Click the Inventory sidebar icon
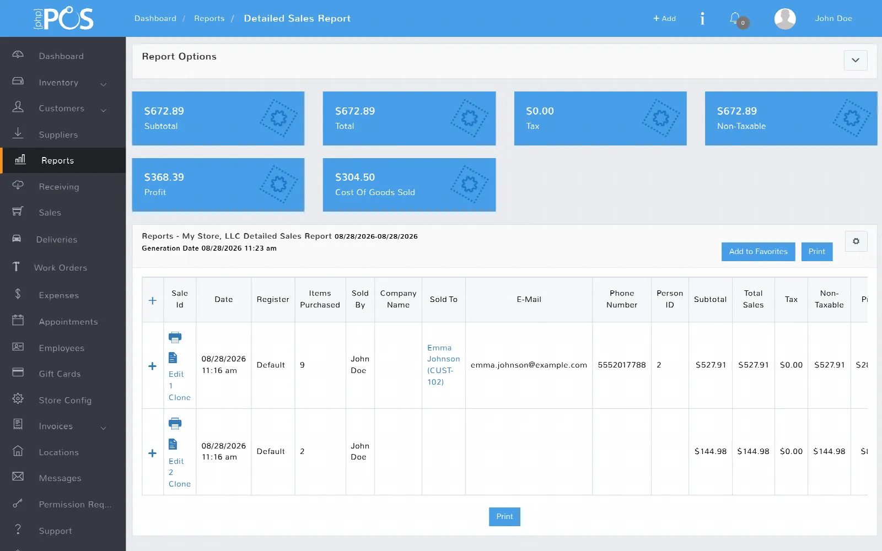Image resolution: width=882 pixels, height=551 pixels. [x=18, y=81]
